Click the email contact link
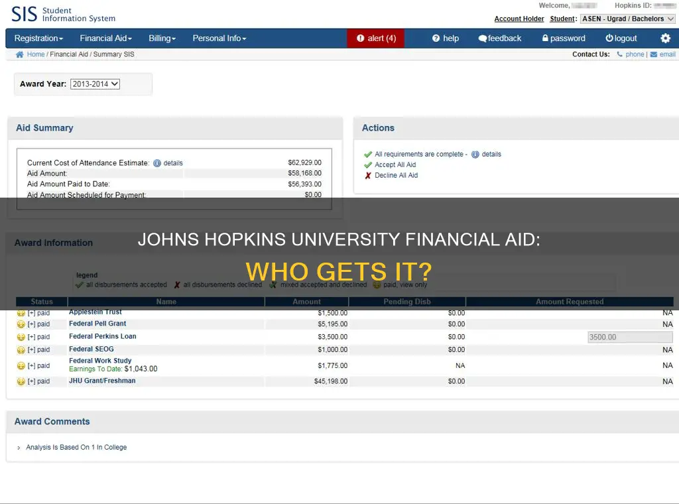Viewport: 679px width, 504px height. [x=667, y=54]
